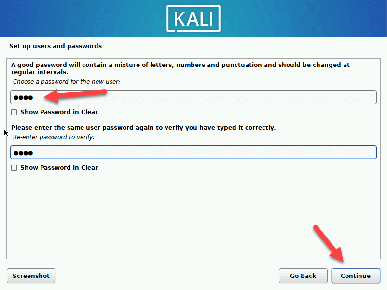Viewport: 387px width, 290px height.
Task: Click the upper Show Password in Clear label
Action: tap(59, 112)
